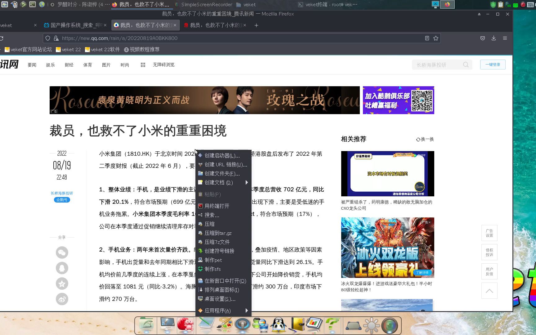Open the terminal launcher icon in top panel
Screen dimensions: 536x335
tap(33, 4)
